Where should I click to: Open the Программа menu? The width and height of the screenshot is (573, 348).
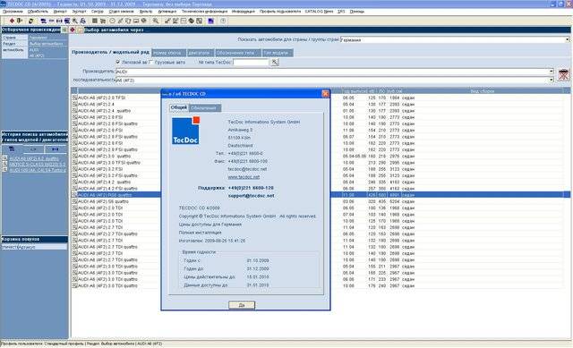(x=13, y=12)
